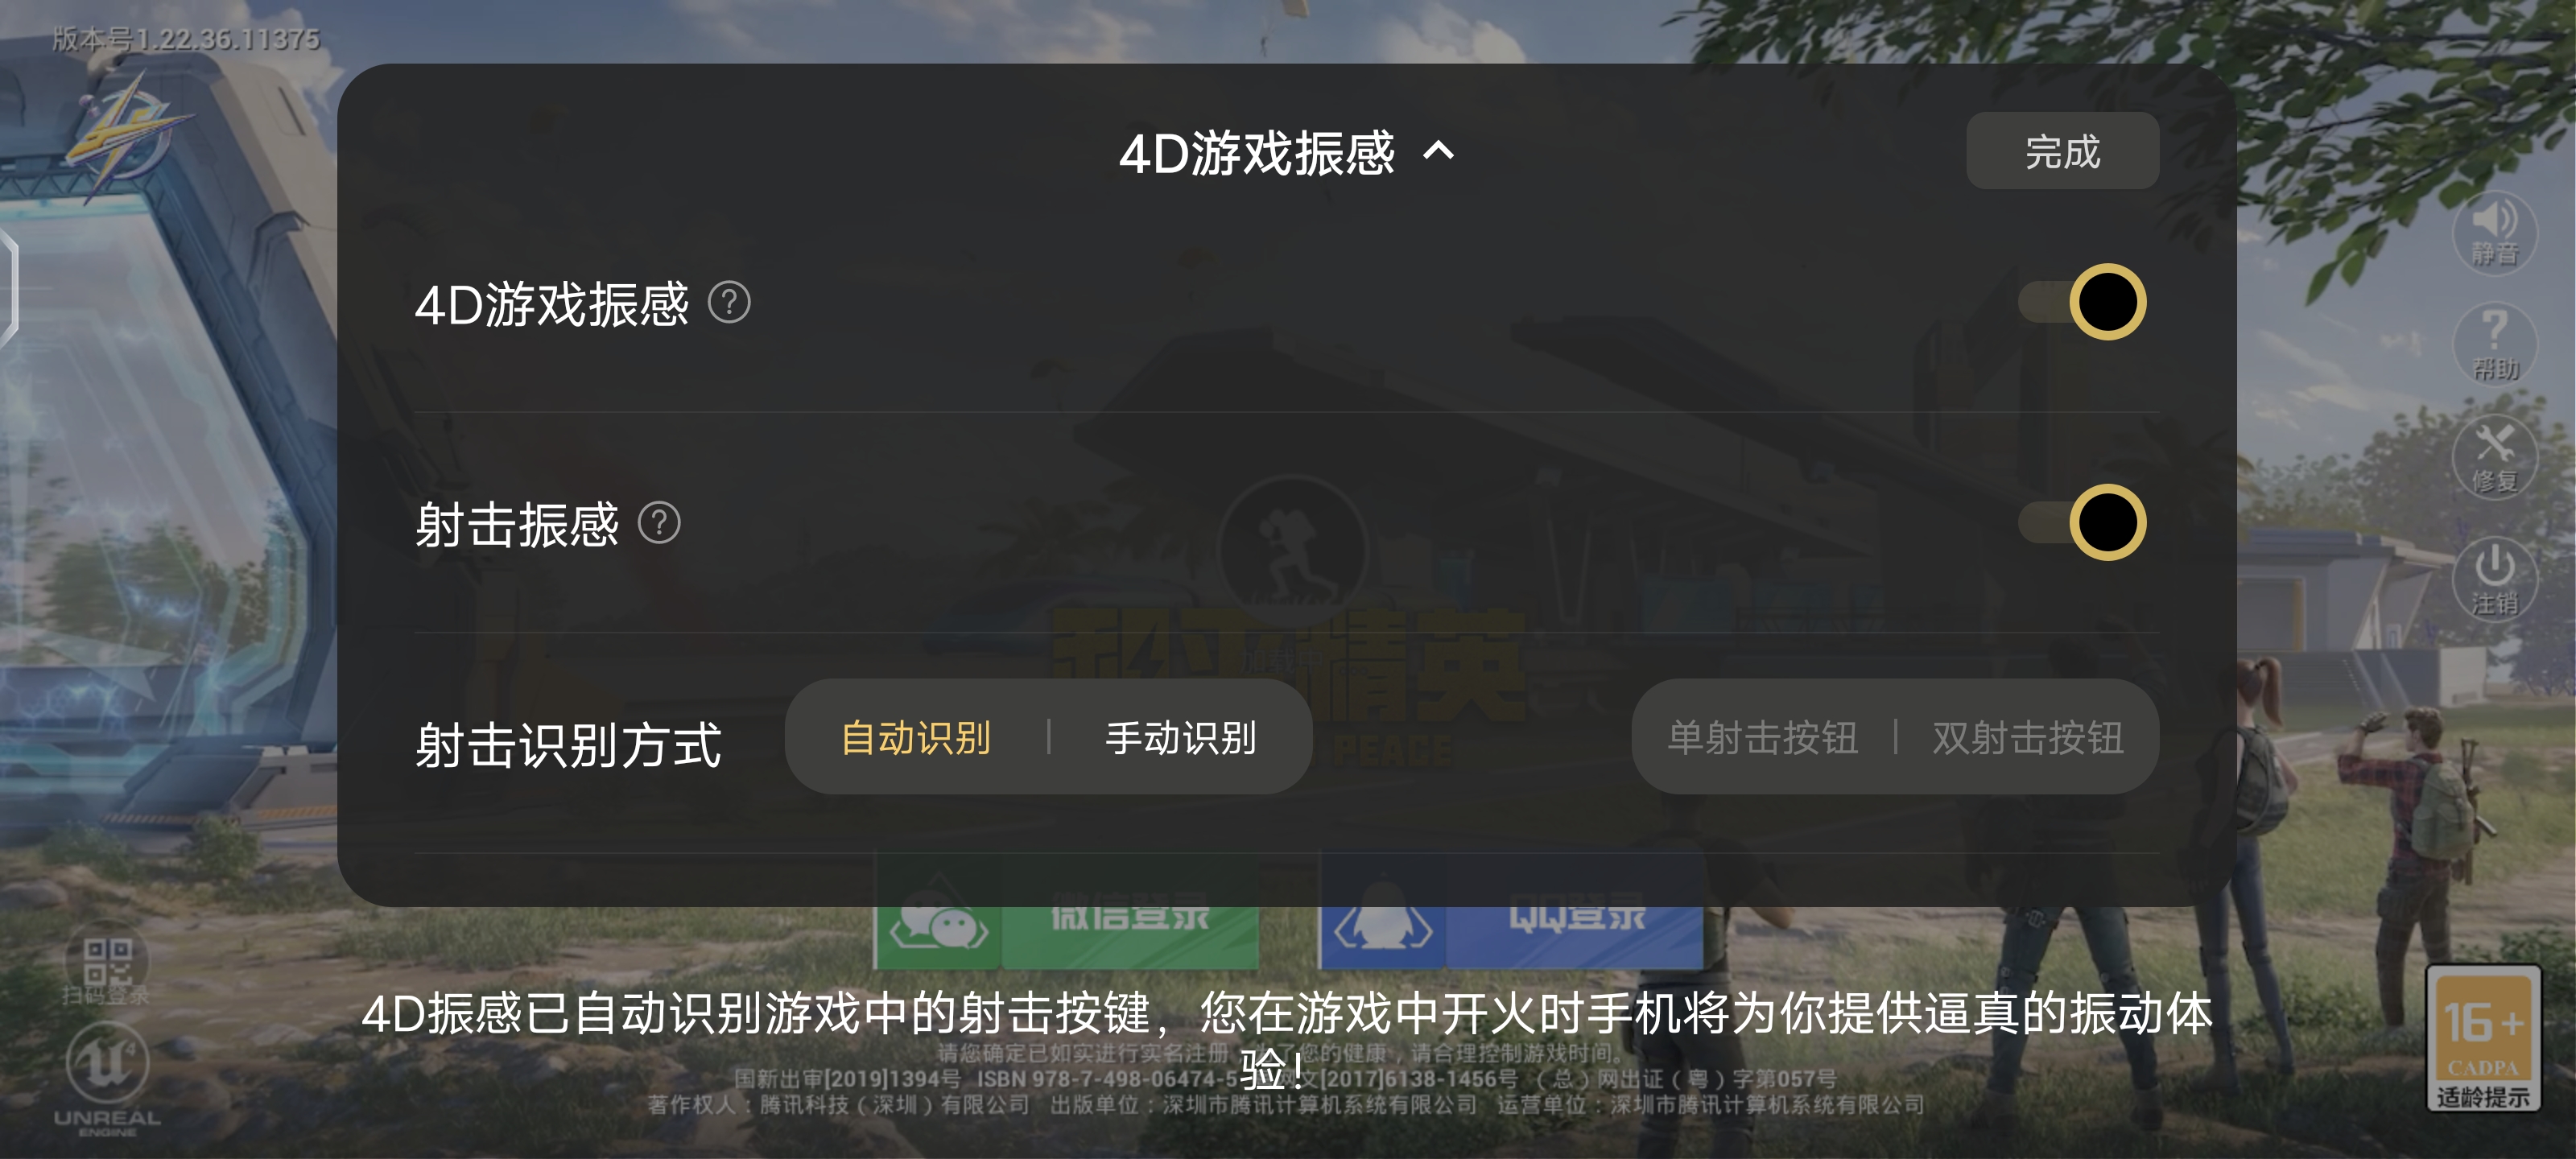
Task: Toggle the 4D游戏振感 switch off
Action: click(2082, 302)
